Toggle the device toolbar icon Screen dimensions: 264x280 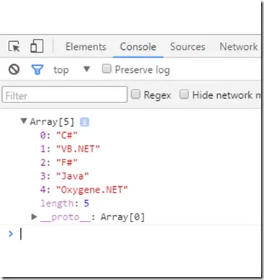tap(37, 46)
